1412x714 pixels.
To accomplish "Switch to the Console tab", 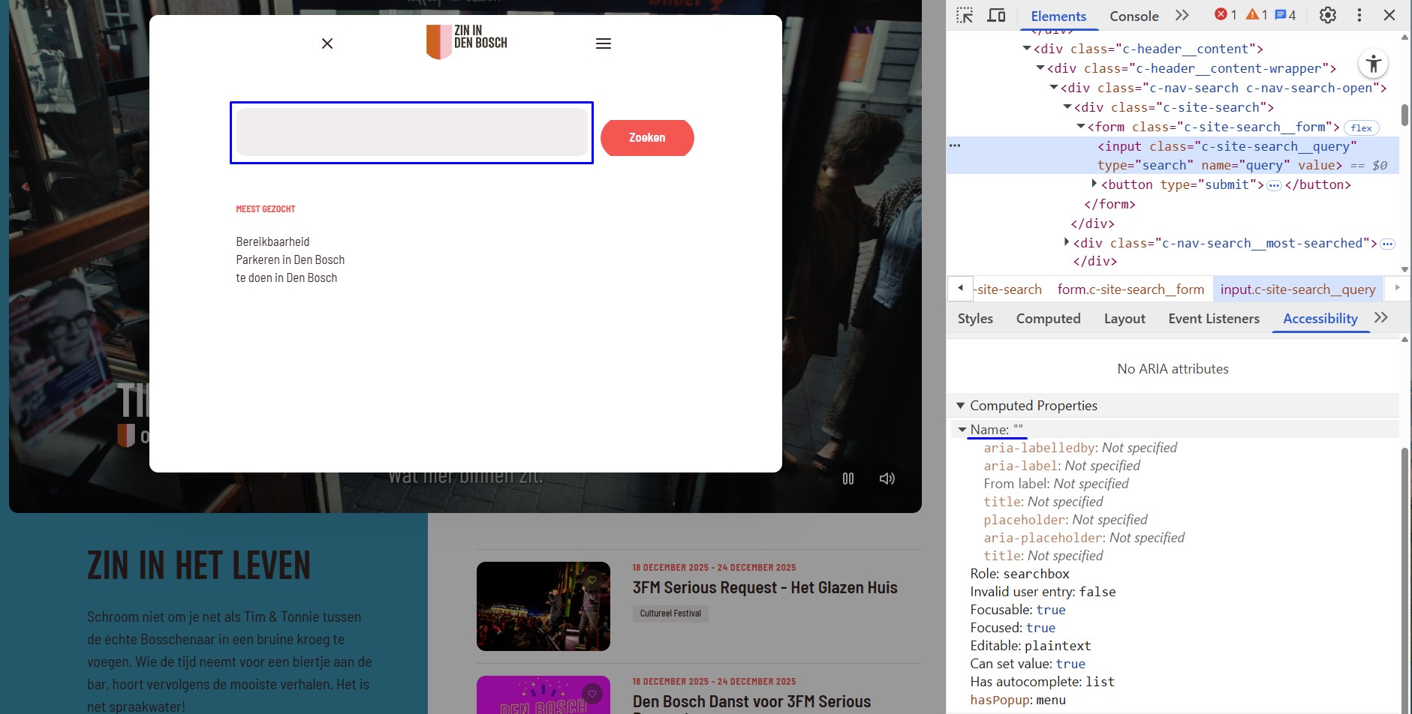I will pyautogui.click(x=1134, y=16).
